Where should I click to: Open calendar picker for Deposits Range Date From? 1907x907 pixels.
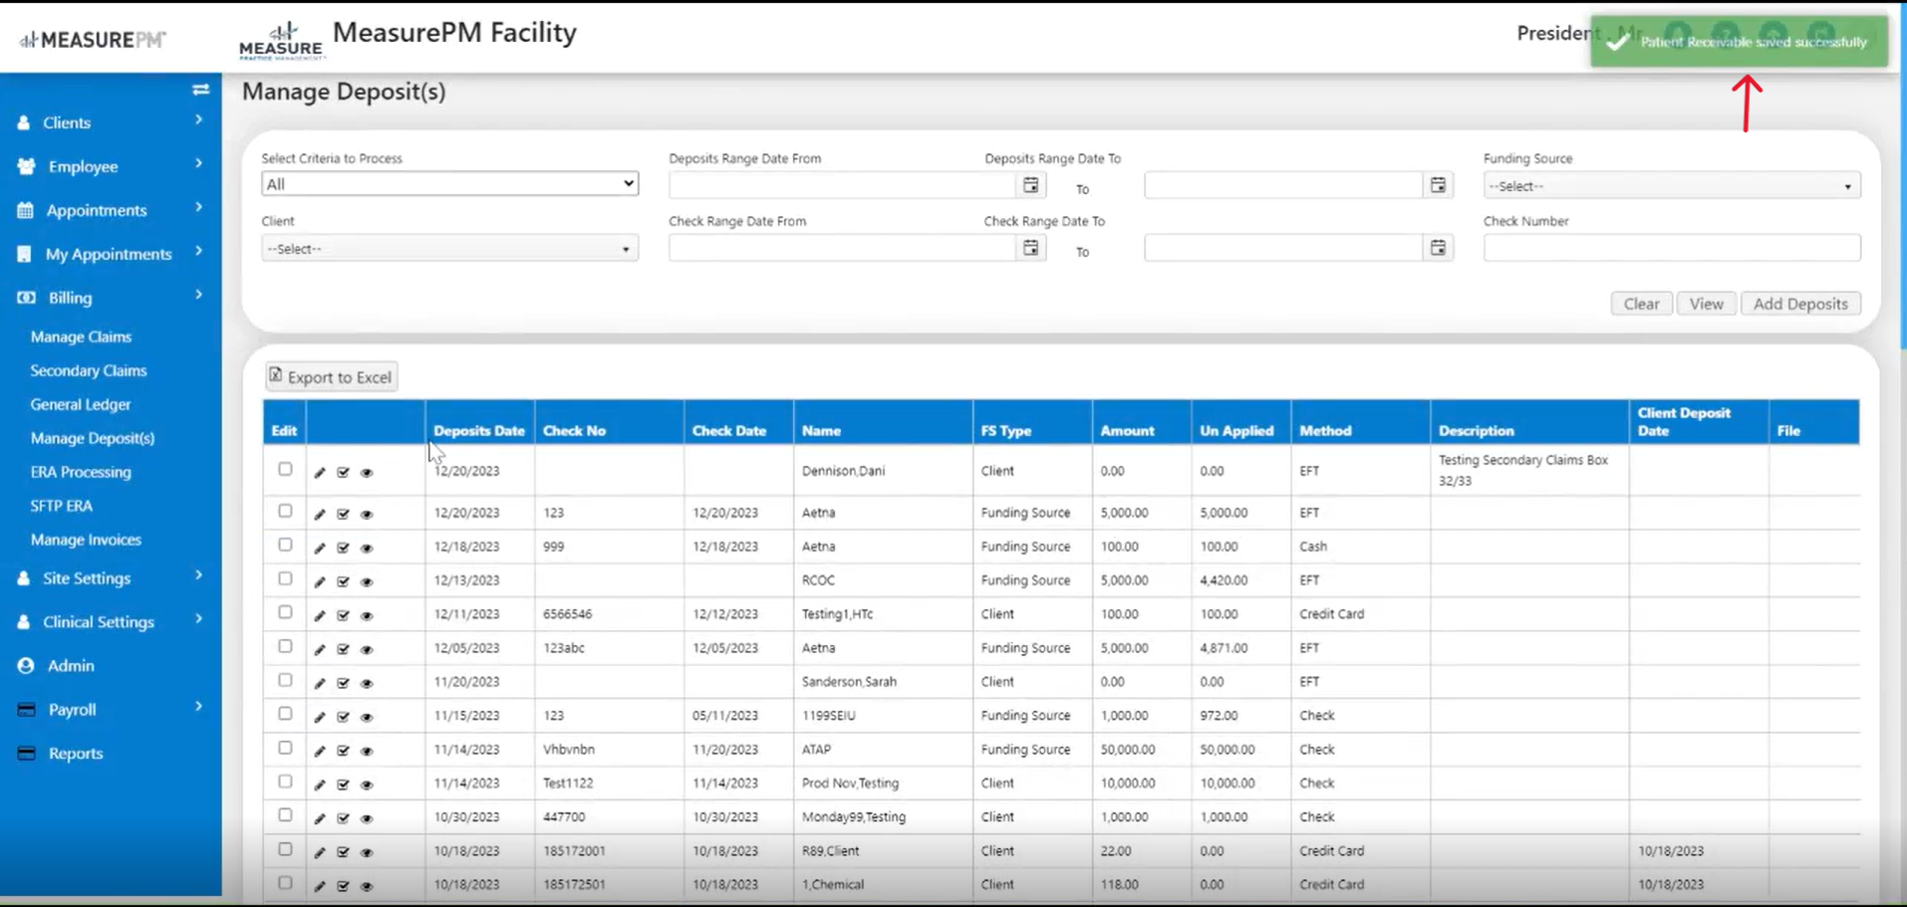pos(1031,185)
